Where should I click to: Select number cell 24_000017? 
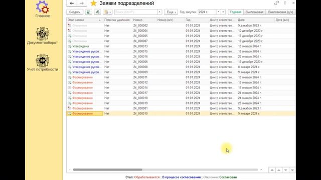tap(140, 93)
